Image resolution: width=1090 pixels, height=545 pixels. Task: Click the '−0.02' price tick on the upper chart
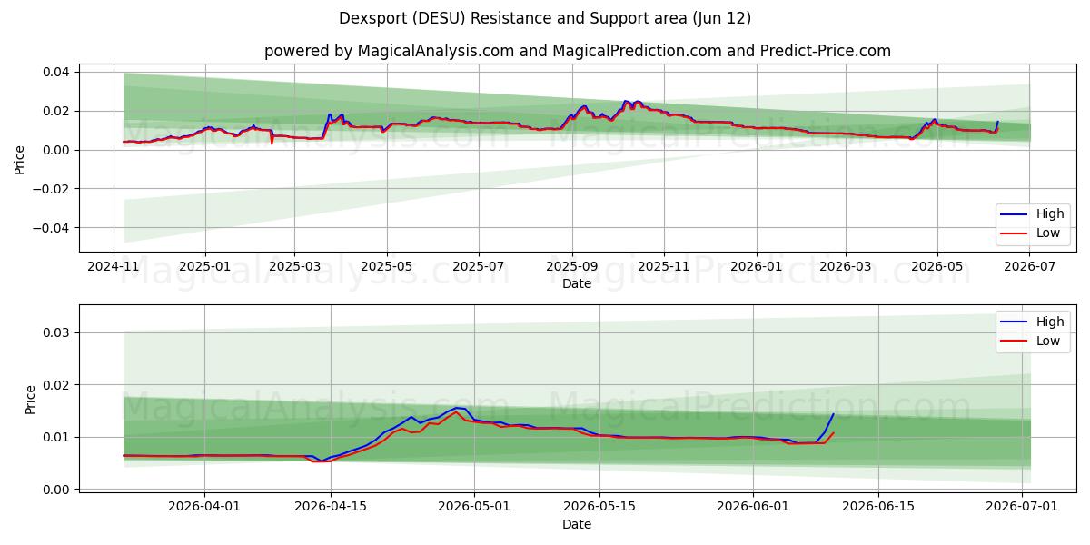pos(52,189)
